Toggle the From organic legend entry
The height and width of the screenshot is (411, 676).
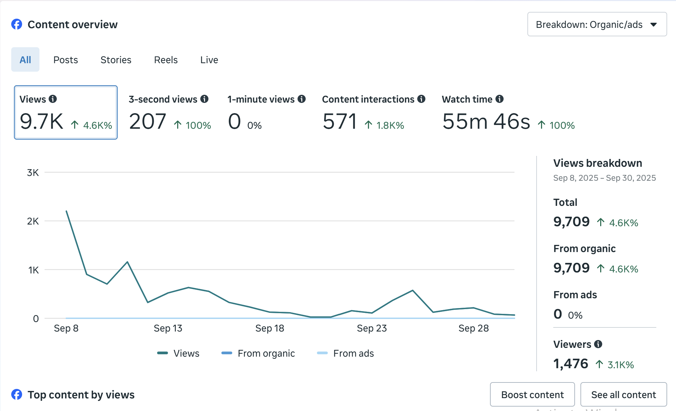(x=258, y=353)
